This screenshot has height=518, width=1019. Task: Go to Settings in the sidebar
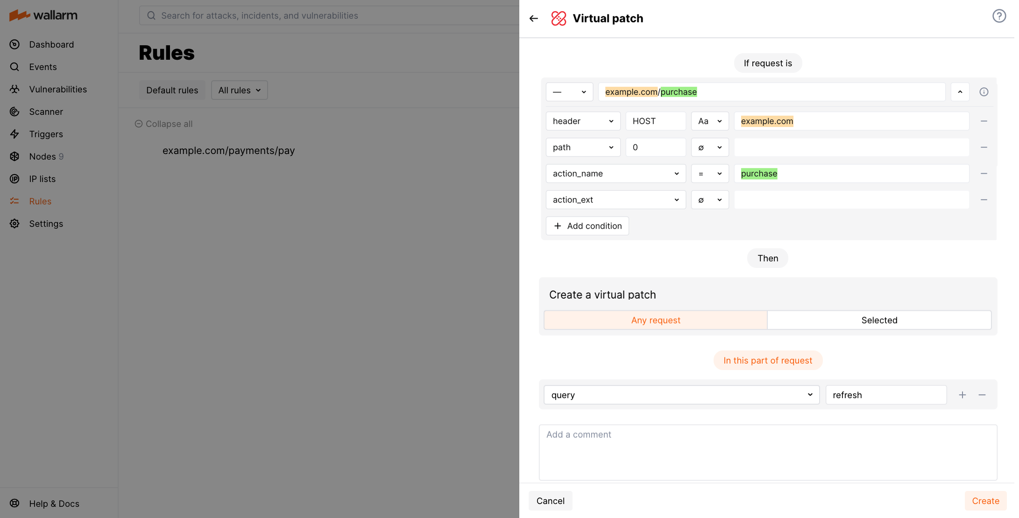[x=14, y=224]
